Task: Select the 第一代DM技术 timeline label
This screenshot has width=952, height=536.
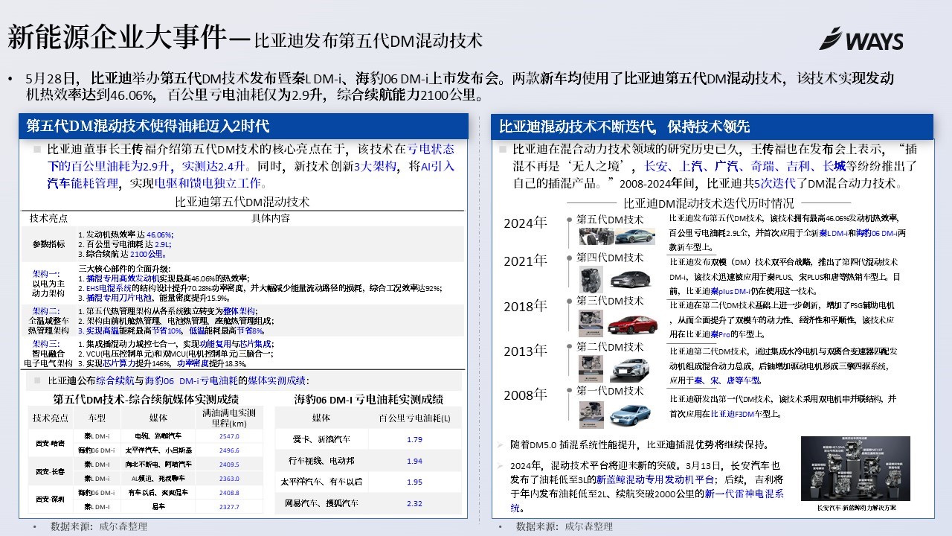Action: [x=610, y=391]
